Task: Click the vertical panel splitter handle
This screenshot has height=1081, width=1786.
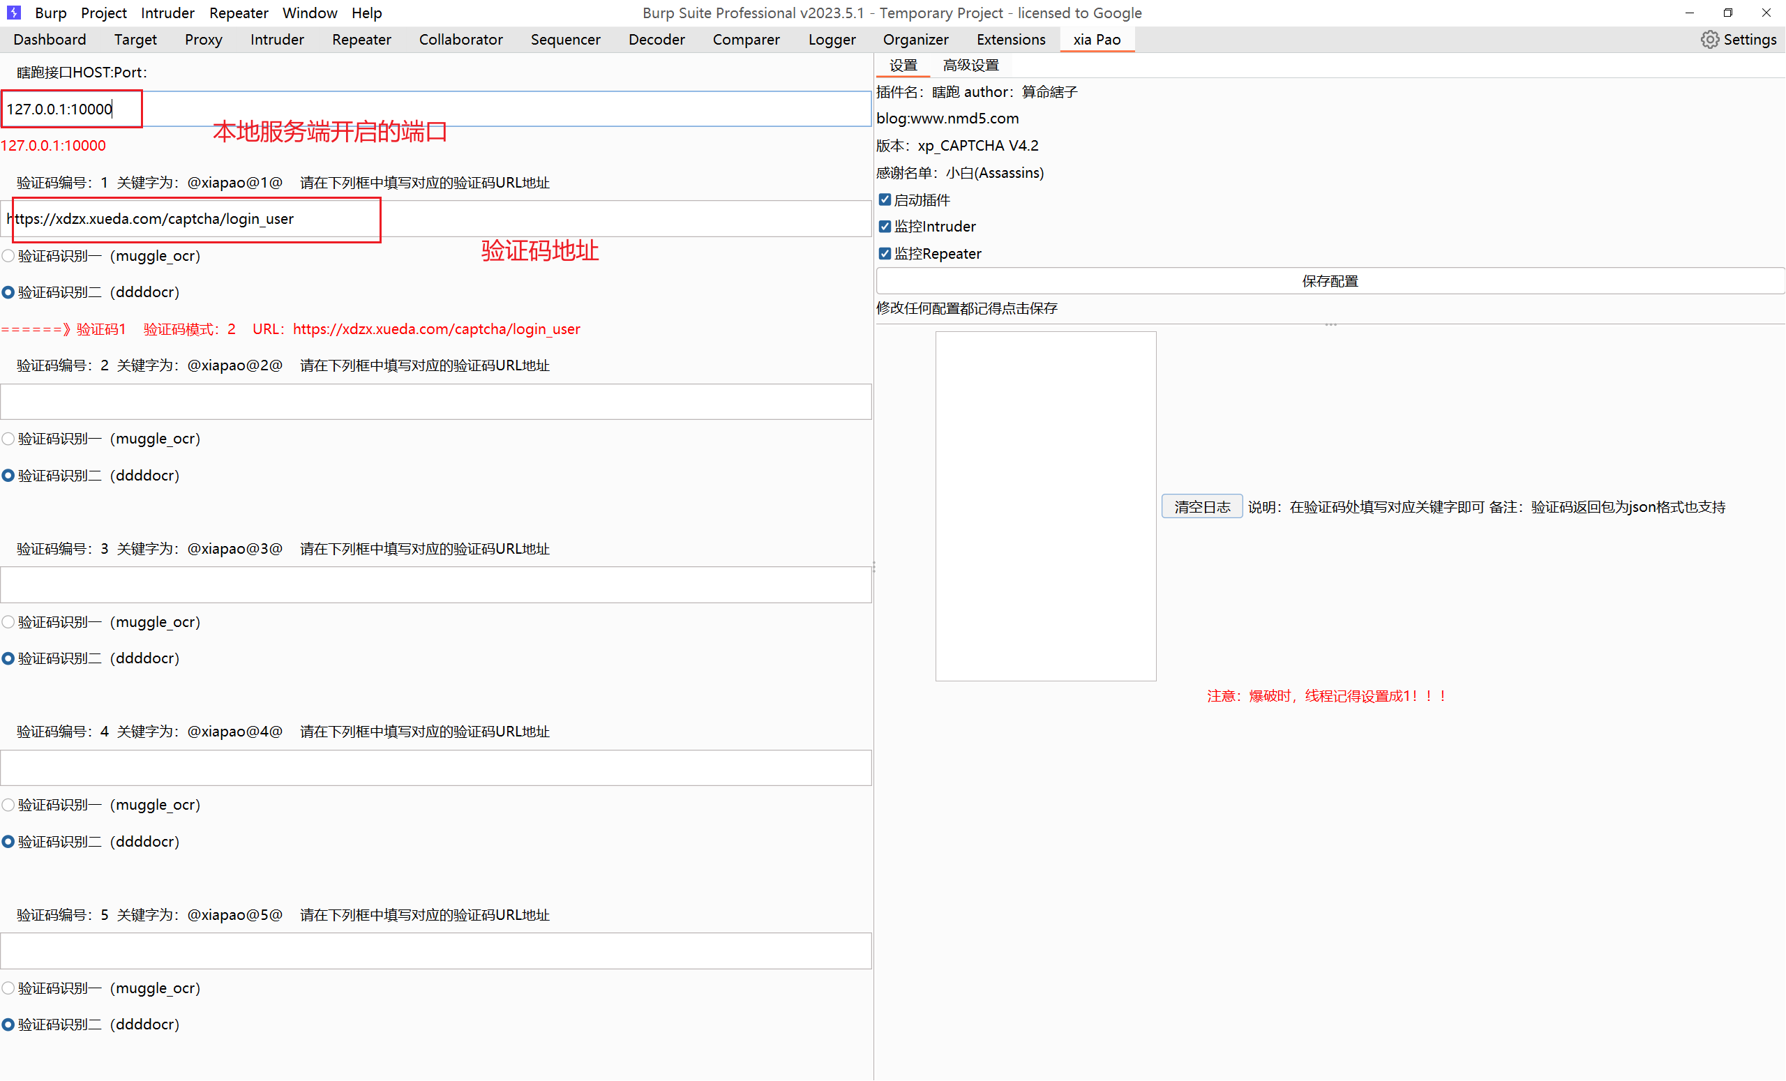Action: [873, 566]
